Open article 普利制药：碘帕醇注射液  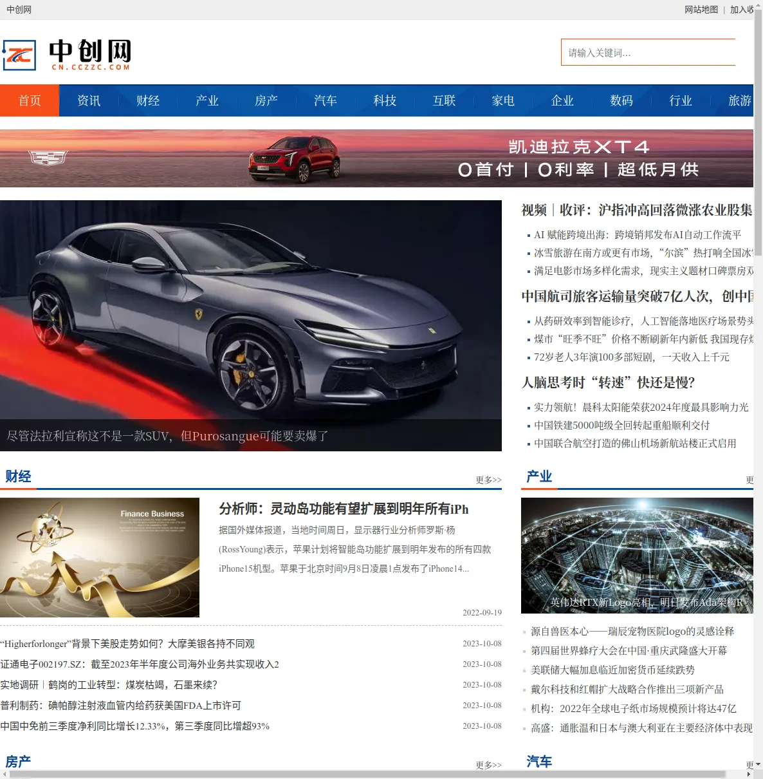click(x=120, y=706)
